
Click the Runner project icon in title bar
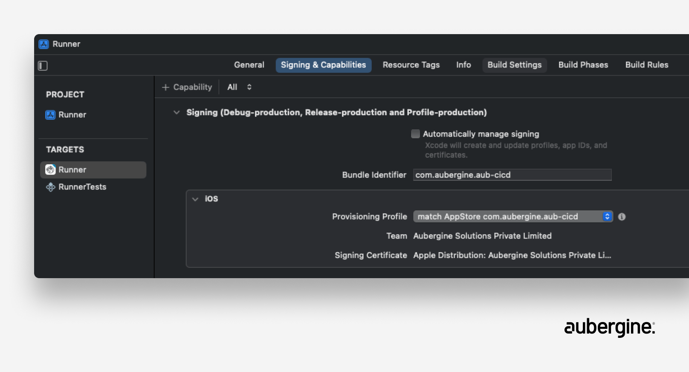[44, 44]
